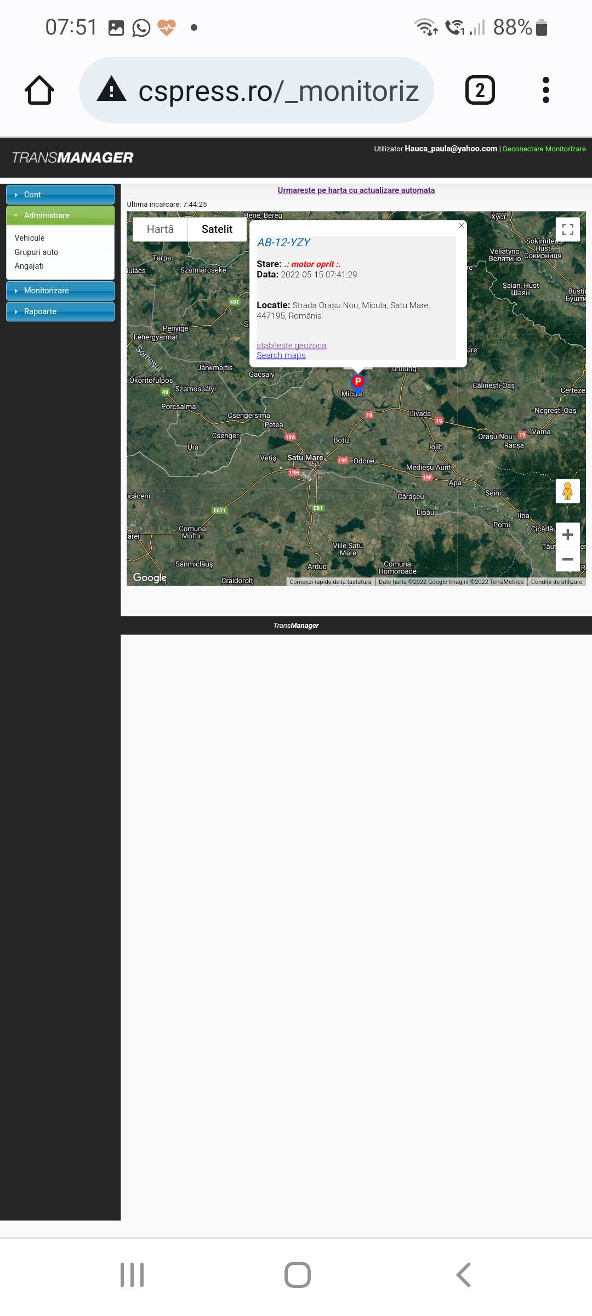
Task: Click the stabileste geozona link
Action: tap(291, 345)
